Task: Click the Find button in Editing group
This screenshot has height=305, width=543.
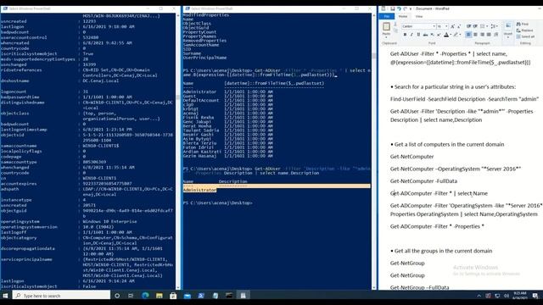Action: [523, 25]
